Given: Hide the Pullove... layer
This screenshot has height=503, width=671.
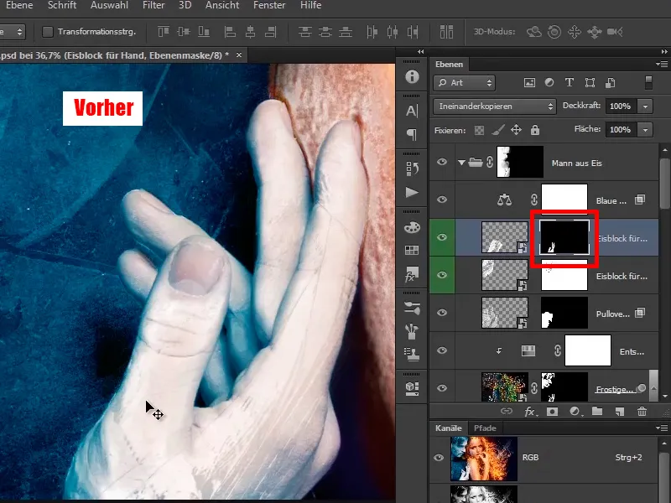Looking at the screenshot, I should (442, 313).
